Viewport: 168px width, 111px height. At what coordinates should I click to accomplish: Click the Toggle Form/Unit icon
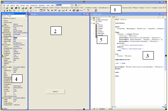[10, 11]
